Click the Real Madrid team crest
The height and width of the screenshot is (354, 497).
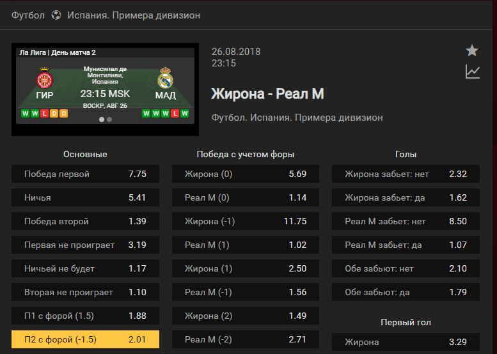(165, 78)
